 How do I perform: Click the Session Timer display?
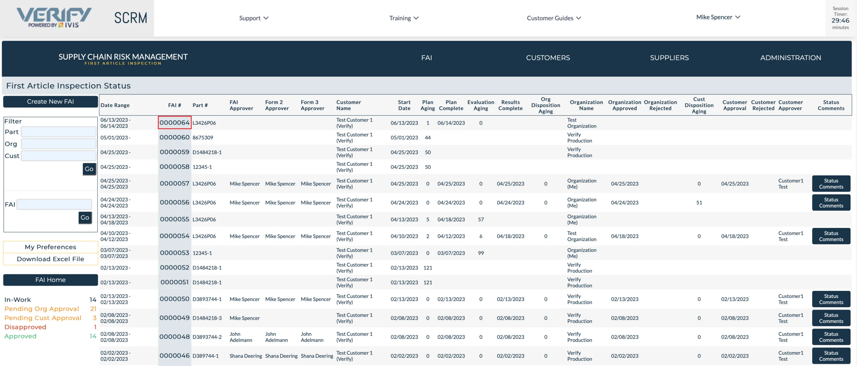tap(840, 18)
